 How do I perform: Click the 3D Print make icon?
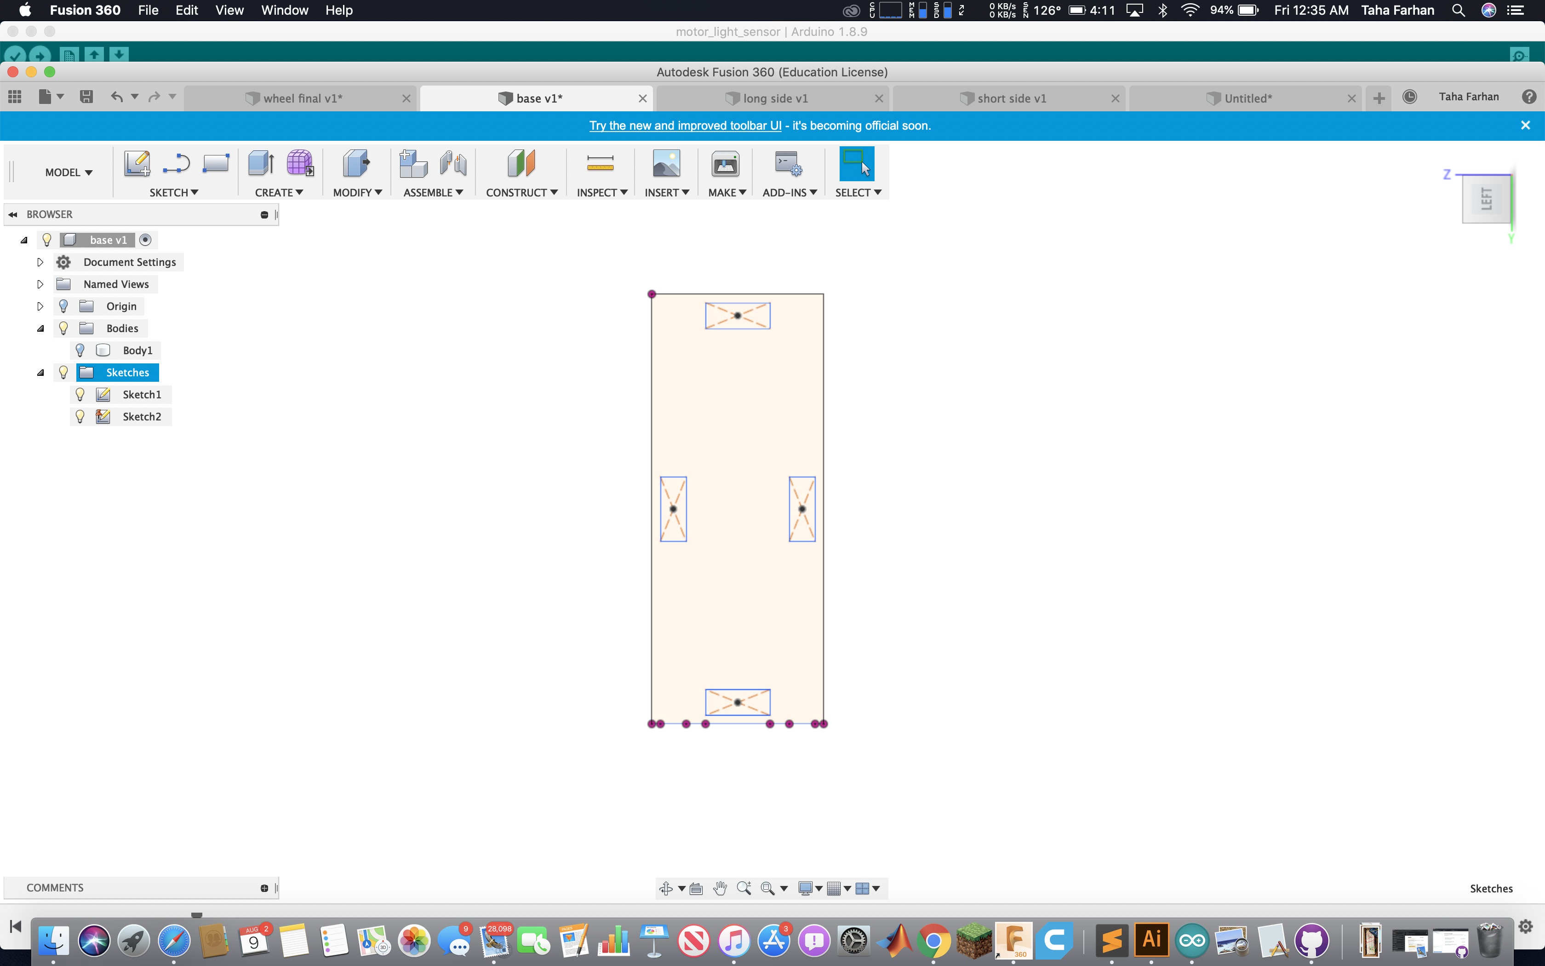click(x=725, y=164)
